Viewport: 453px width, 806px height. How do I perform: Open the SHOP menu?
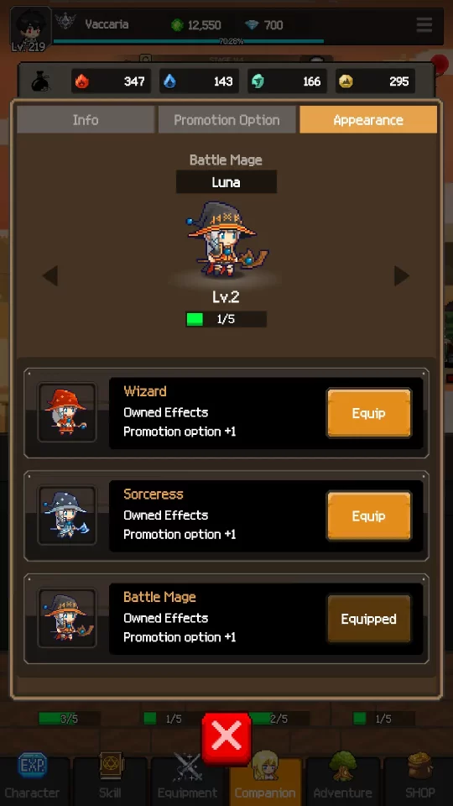pyautogui.click(x=420, y=776)
